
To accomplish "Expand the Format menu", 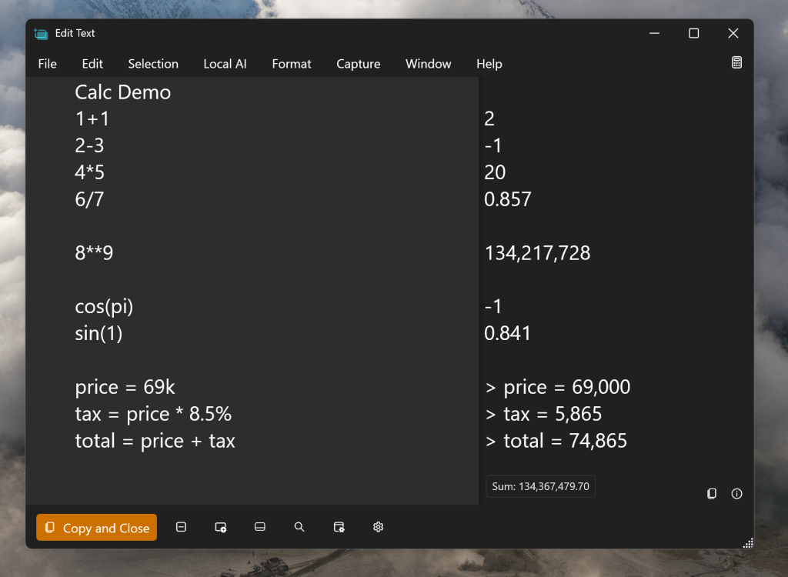I will coord(292,64).
